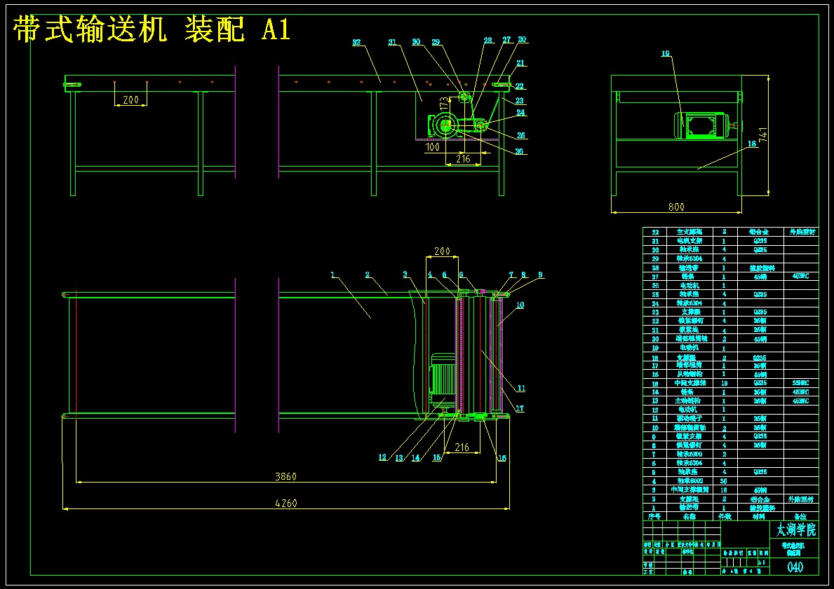
Task: Click balloon number 31 in the elevation view
Action: point(392,43)
